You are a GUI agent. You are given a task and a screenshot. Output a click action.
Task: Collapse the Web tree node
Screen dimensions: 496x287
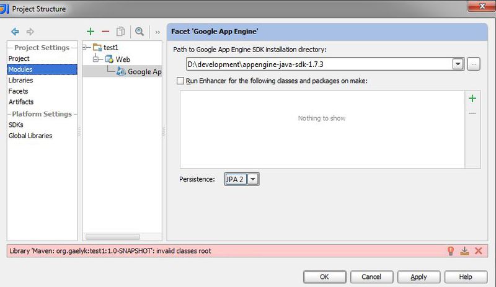pyautogui.click(x=95, y=59)
